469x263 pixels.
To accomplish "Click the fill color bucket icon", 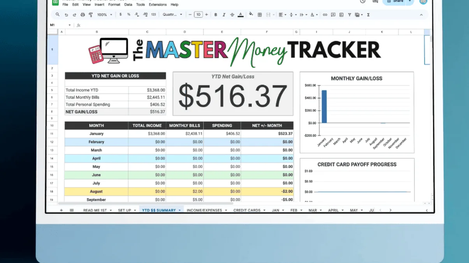I will click(251, 15).
